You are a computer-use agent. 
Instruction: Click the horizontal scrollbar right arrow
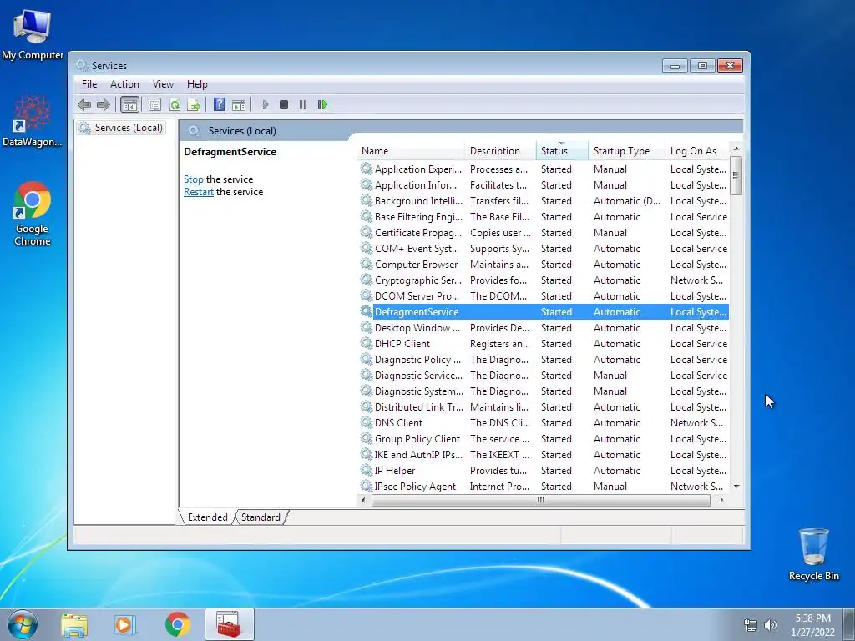(x=721, y=500)
